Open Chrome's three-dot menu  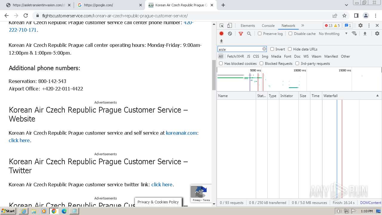pyautogui.click(x=375, y=16)
